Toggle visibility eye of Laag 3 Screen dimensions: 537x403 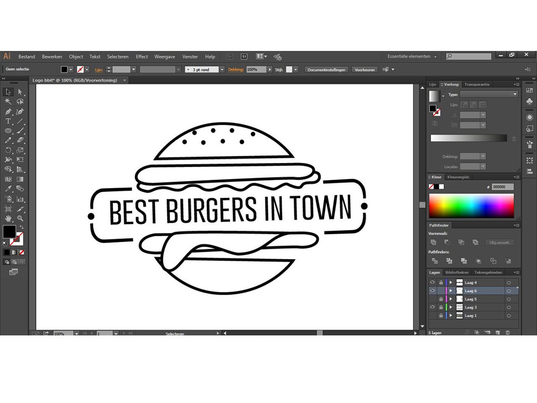tap(433, 307)
